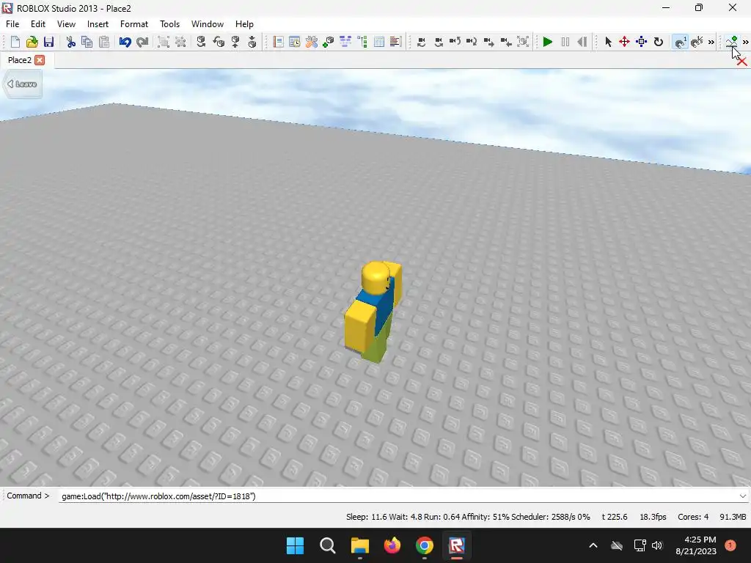
Task: Open the command history dropdown
Action: [743, 496]
